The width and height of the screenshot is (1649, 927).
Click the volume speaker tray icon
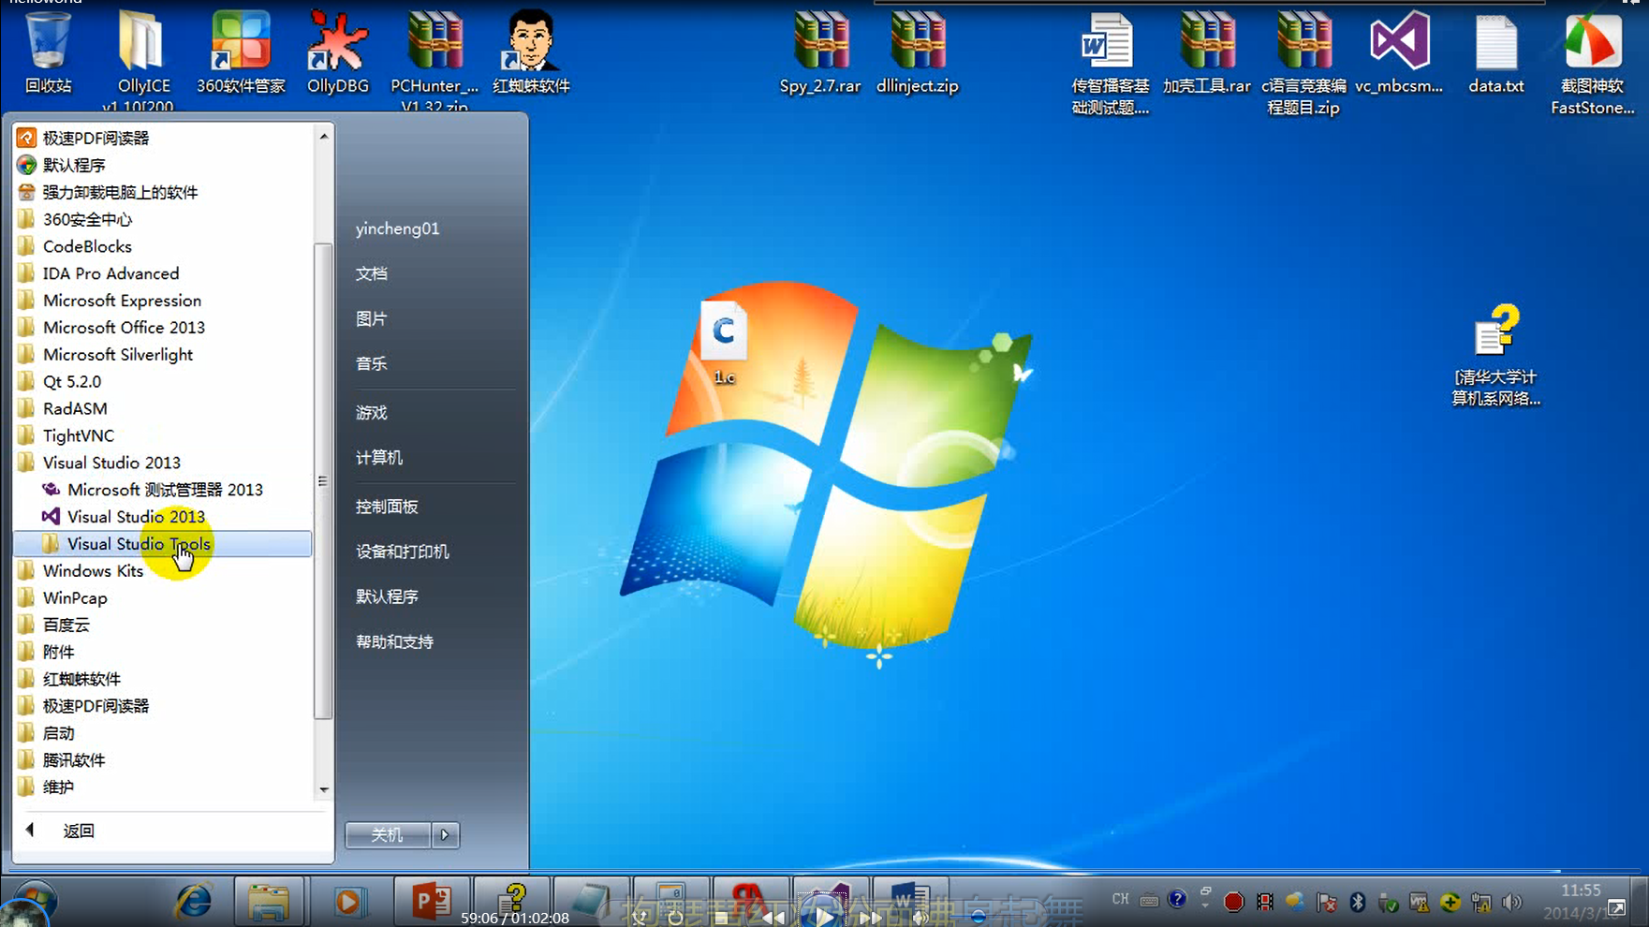click(1511, 902)
